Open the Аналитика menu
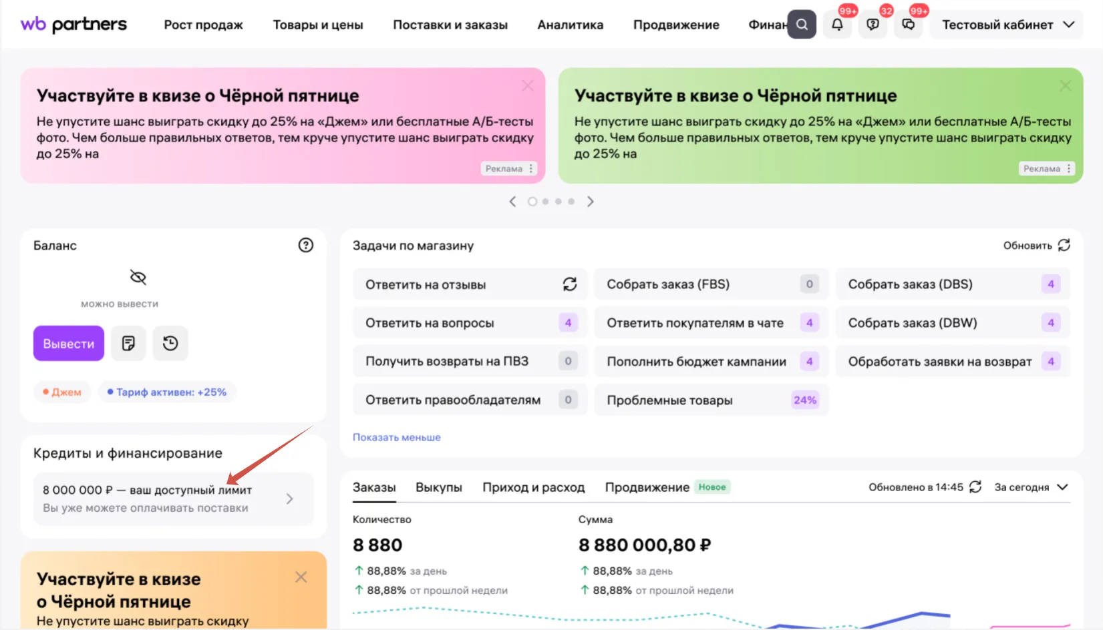 571,25
